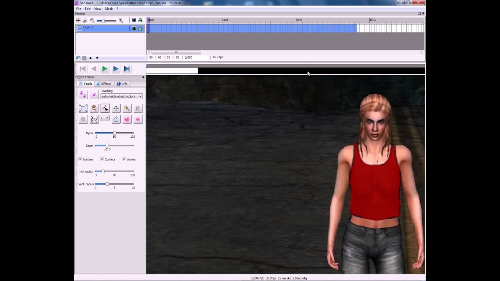Select the vertex edit arrow tool
The image size is (500, 281).
[105, 108]
